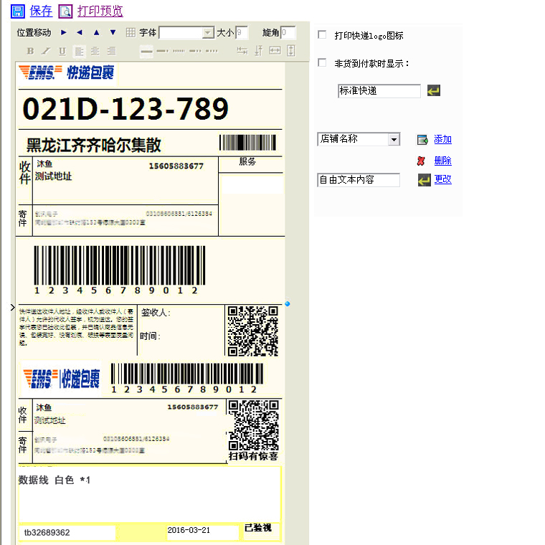This screenshot has width=545, height=545.
Task: Open the 字体 font dropdown
Action: (x=208, y=32)
